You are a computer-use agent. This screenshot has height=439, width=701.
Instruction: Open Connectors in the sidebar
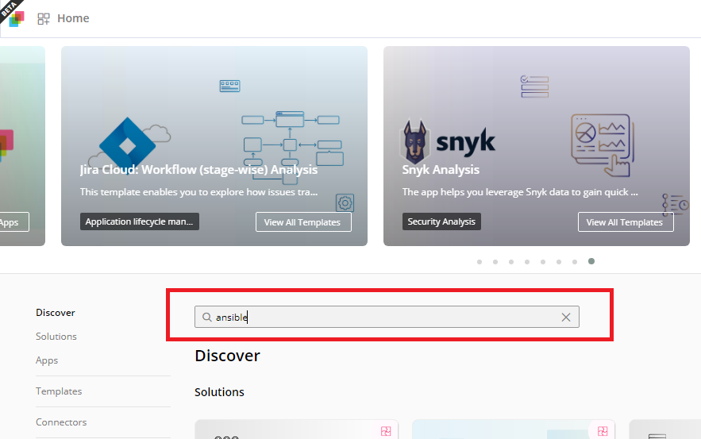tap(61, 422)
